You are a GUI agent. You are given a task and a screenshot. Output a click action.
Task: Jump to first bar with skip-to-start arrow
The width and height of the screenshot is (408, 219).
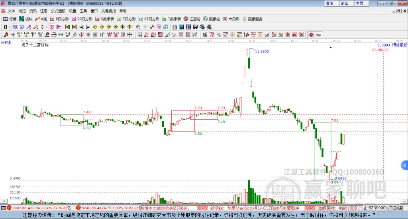(67, 27)
